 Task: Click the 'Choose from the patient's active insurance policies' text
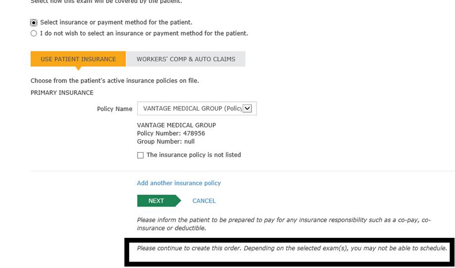click(114, 80)
